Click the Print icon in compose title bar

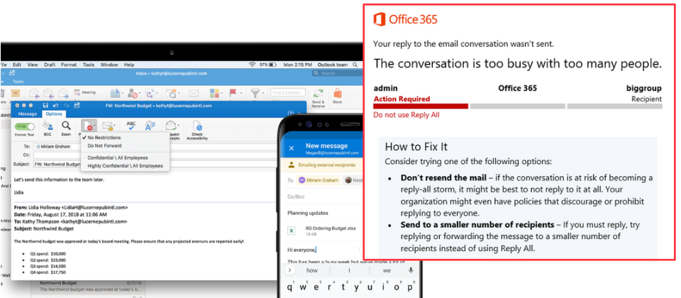click(77, 105)
